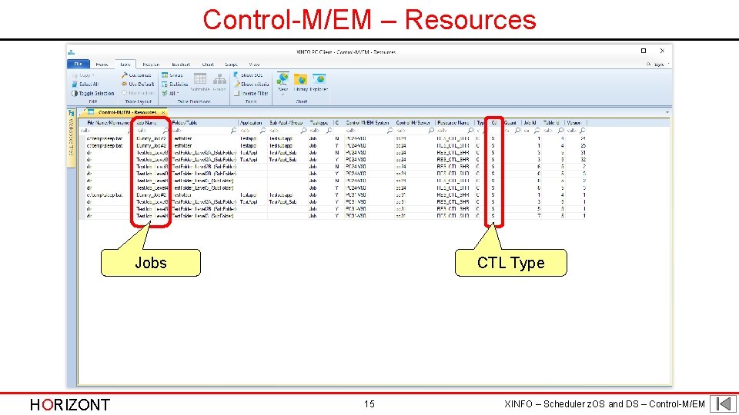This screenshot has height=415, width=739.
Task: Click the XINFO application icon in the title bar
Action: point(71,51)
